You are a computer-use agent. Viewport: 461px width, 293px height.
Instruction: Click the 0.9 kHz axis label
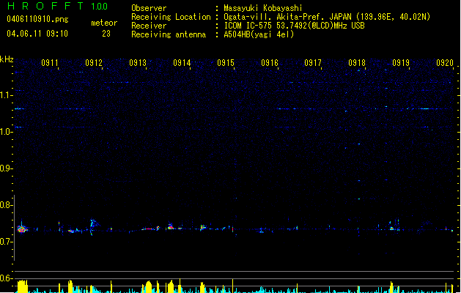point(6,168)
